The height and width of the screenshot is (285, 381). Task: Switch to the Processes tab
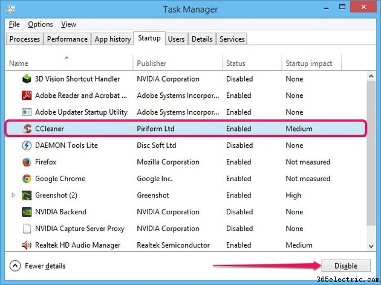click(25, 39)
